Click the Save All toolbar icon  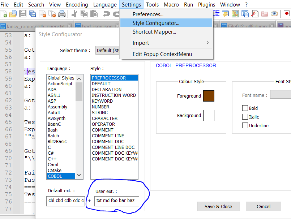coord(33,14)
